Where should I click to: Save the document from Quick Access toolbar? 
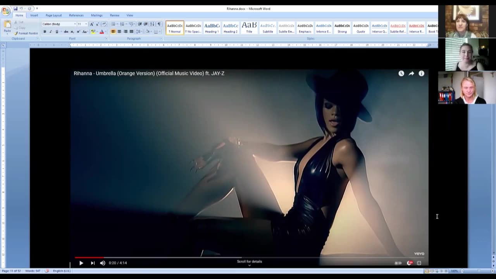point(15,9)
